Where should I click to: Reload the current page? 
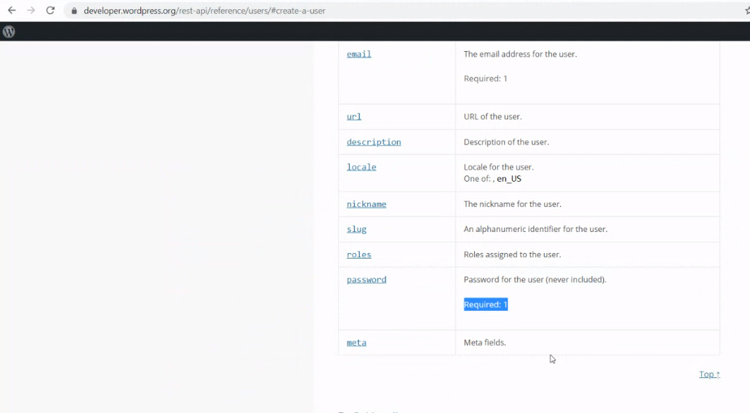(50, 10)
